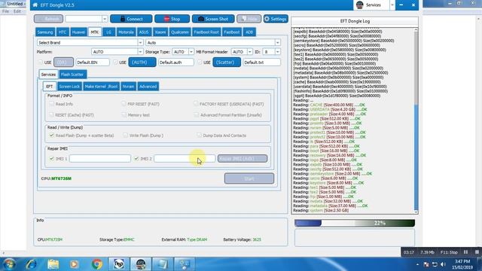Click the (Scatter) file button
The image size is (482, 271).
(x=227, y=62)
